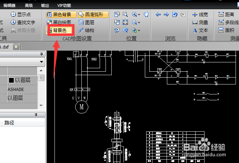Click the black 以图层 color swatch
Viewport: 239px width, 163px height.
point(11,80)
